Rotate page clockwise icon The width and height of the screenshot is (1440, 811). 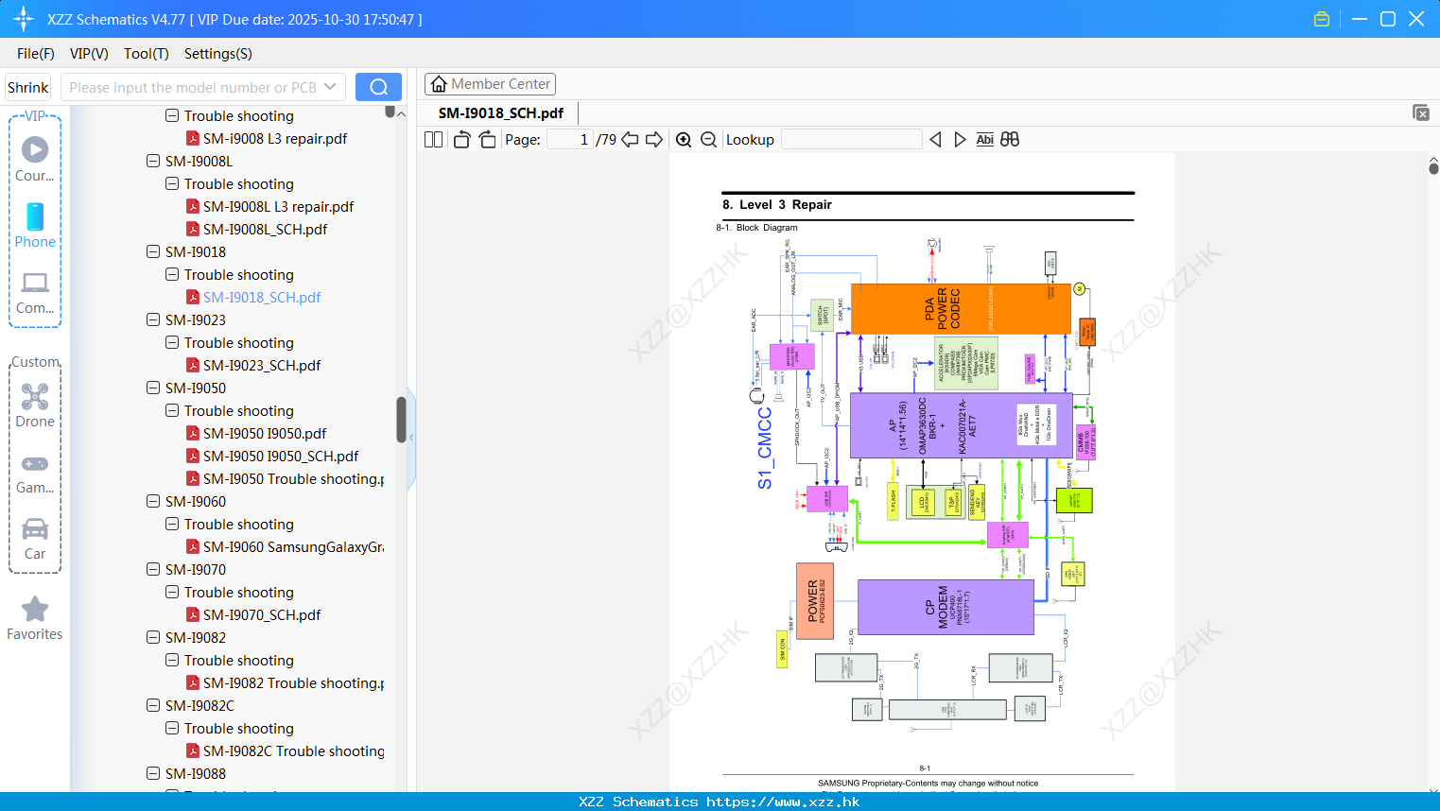(x=487, y=140)
